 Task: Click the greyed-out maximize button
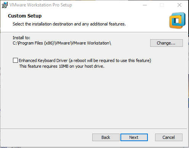tap(162, 5)
